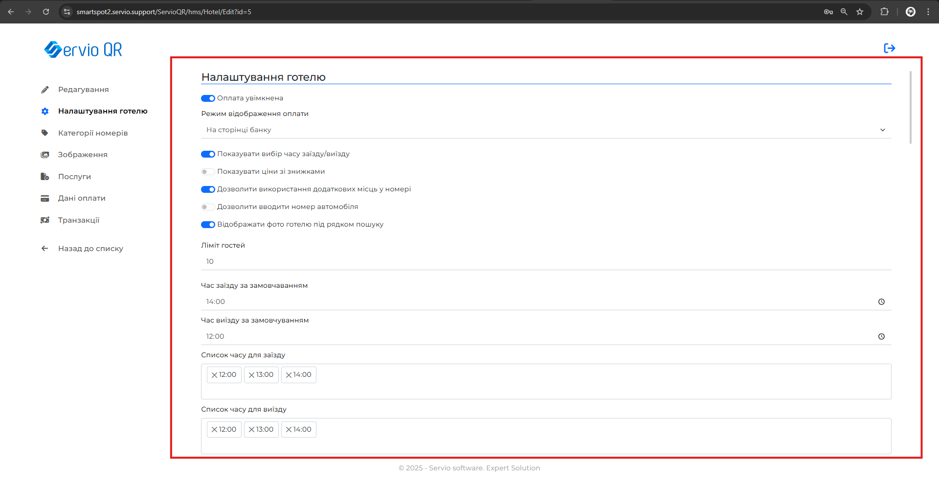Click the image icon beside Зображення
The height and width of the screenshot is (486, 939).
click(x=45, y=155)
